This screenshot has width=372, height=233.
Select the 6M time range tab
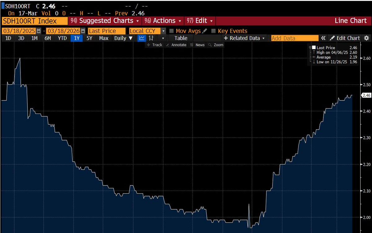(47, 38)
